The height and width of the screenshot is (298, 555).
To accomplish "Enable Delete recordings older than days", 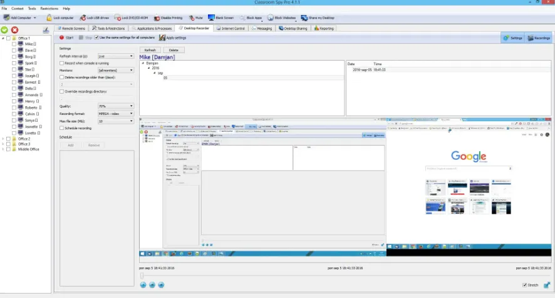I will click(61, 77).
